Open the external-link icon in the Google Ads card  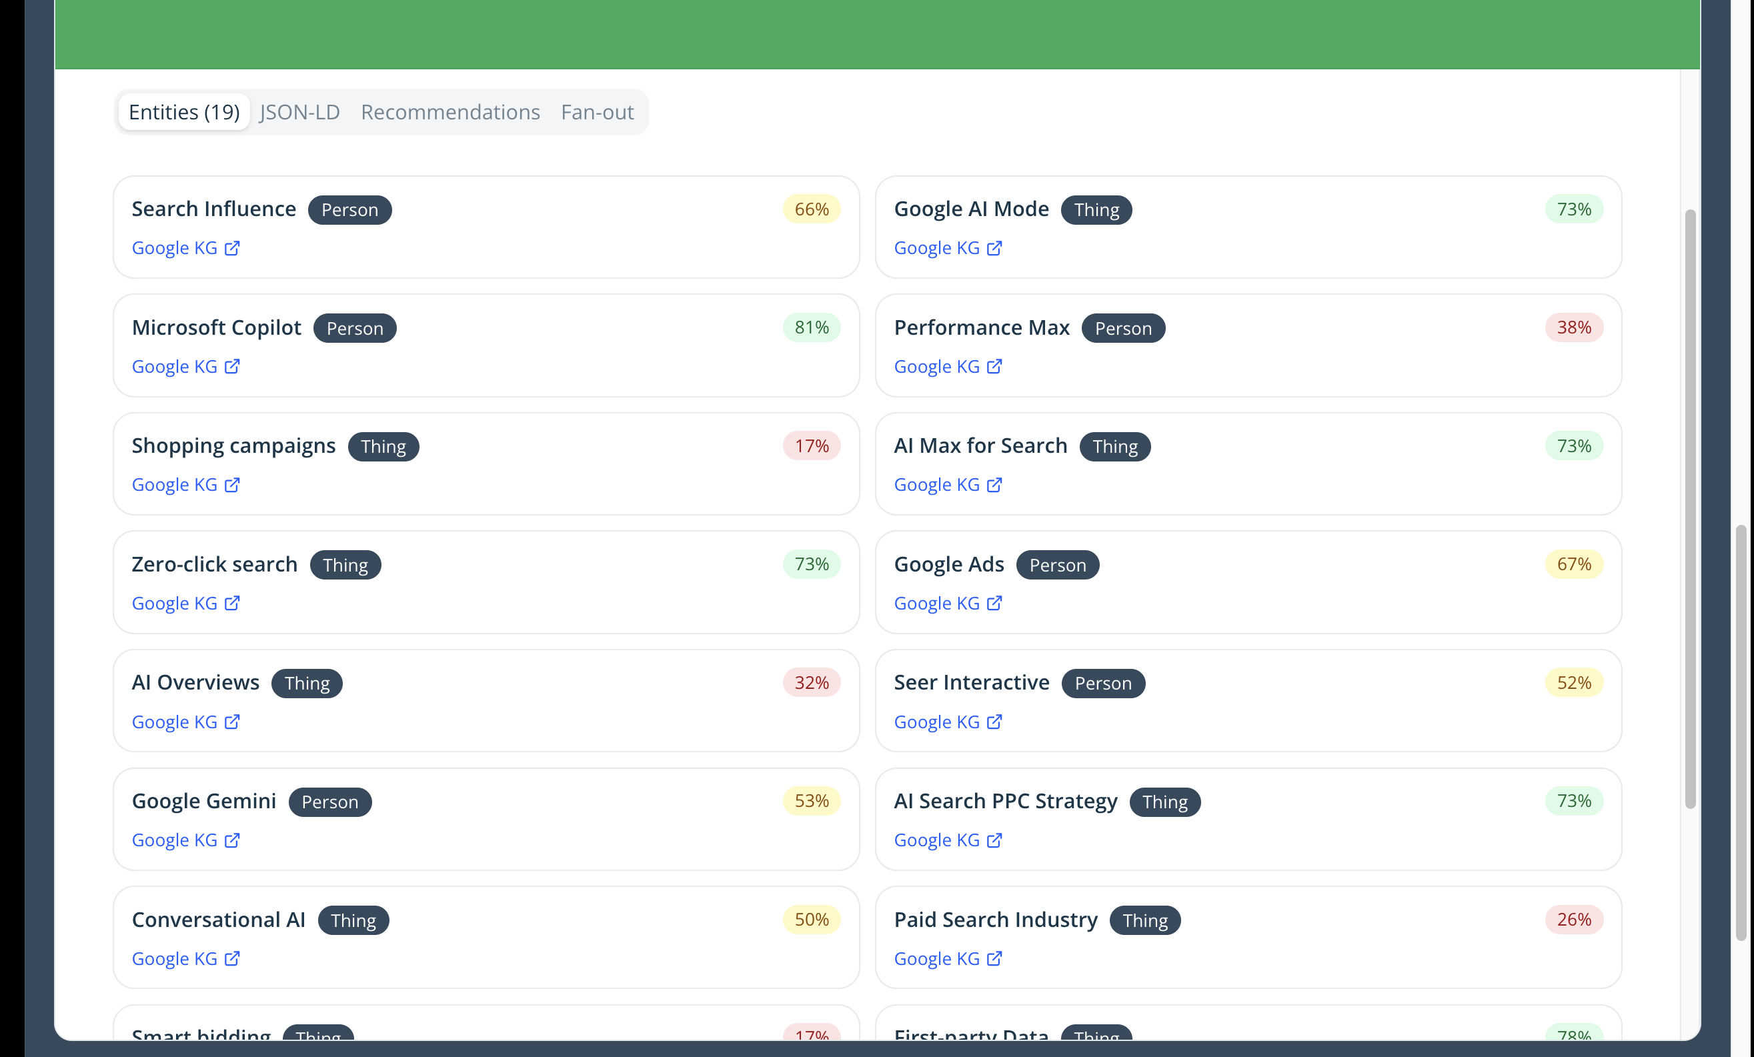(994, 603)
